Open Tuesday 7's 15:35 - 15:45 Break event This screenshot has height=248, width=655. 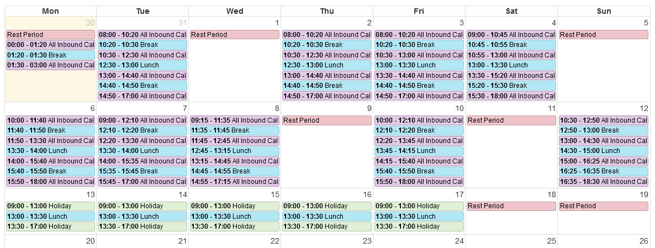[142, 171]
